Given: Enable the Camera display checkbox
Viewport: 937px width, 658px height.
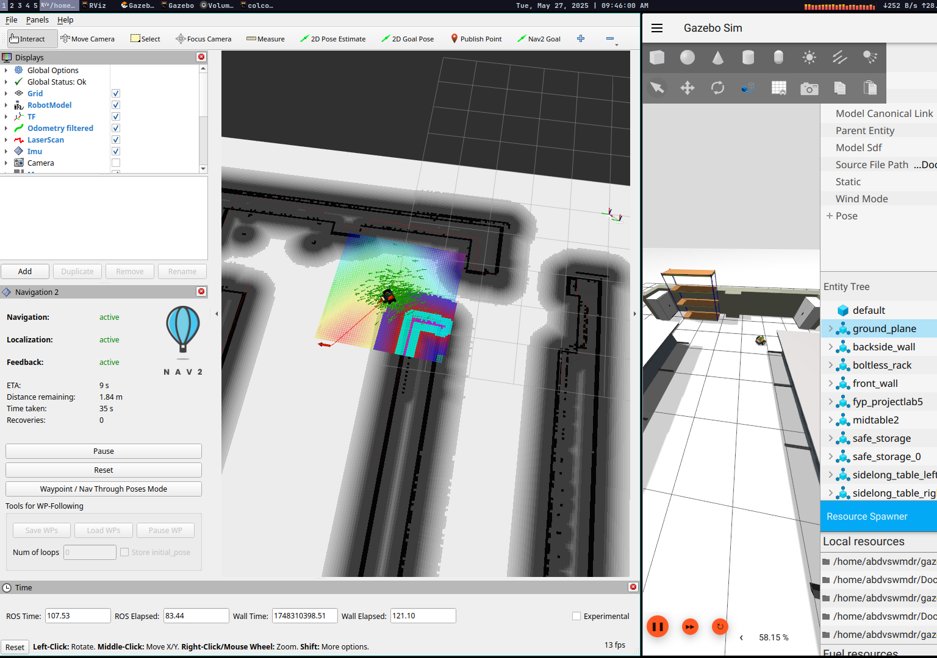Looking at the screenshot, I should (116, 163).
